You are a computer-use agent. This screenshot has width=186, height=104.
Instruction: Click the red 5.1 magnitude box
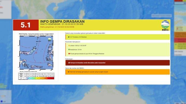click(x=26, y=25)
